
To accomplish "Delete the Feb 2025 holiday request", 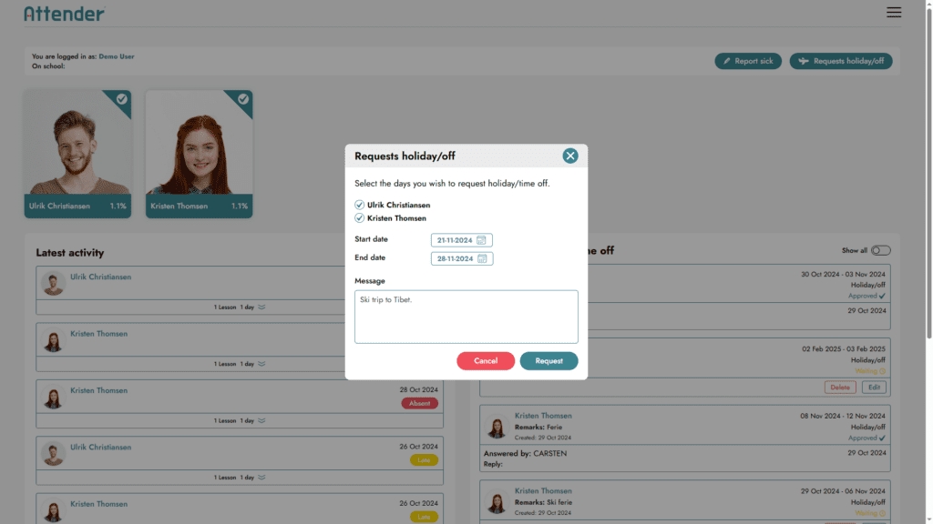I will coord(839,388).
